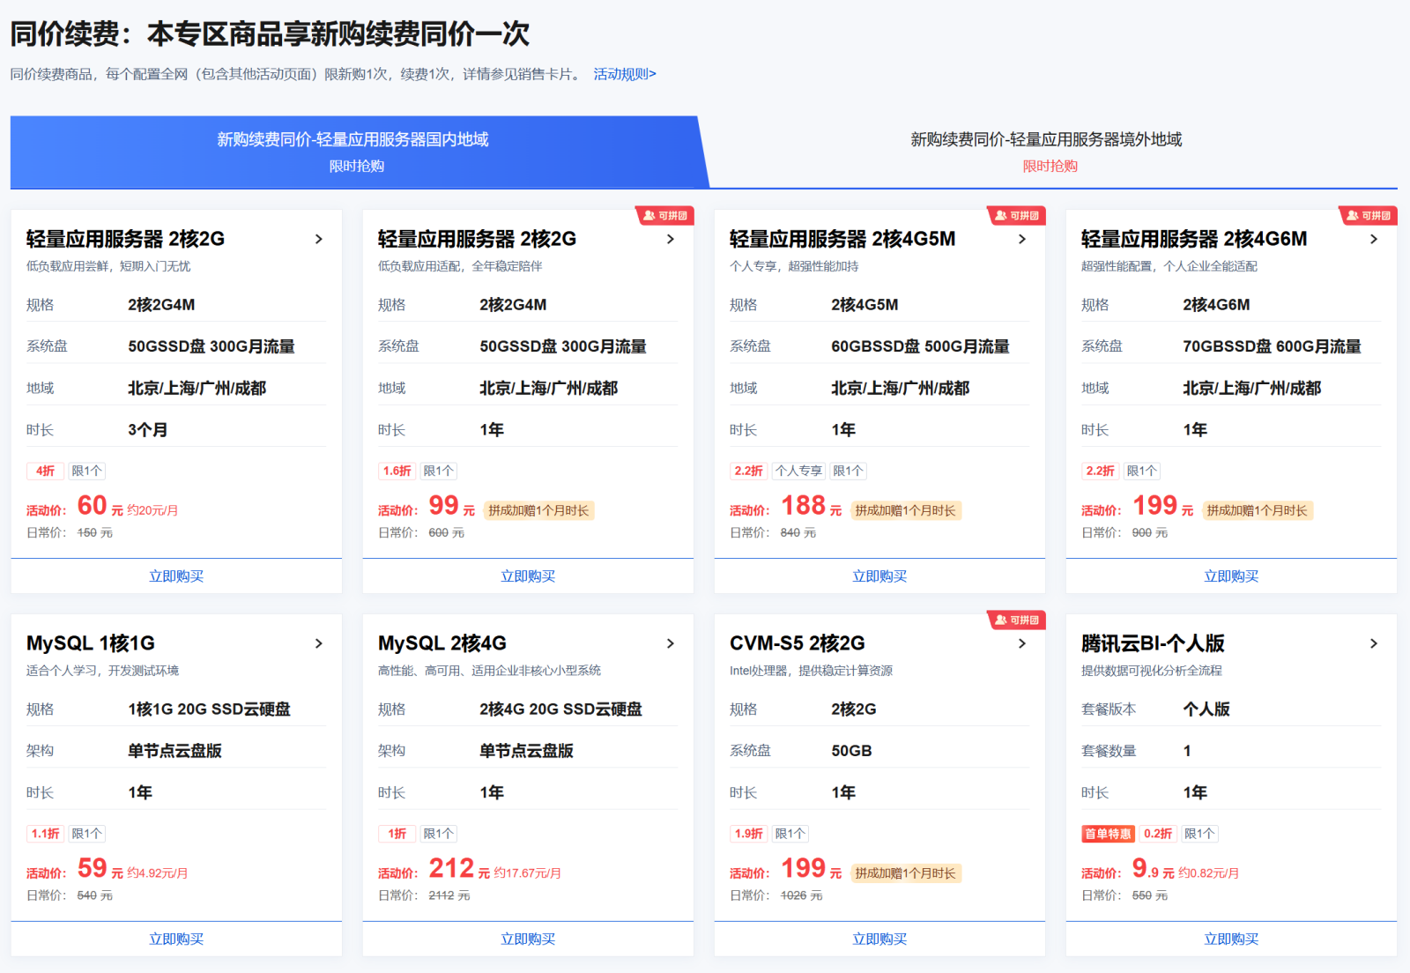Buy the 188元 2核4G5M server
Screen dimensions: 1410x973
click(879, 576)
